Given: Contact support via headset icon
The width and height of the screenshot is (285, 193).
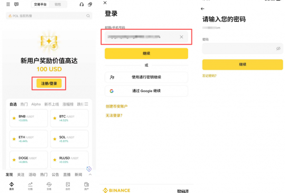Looking at the screenshot, I should click(x=82, y=4).
